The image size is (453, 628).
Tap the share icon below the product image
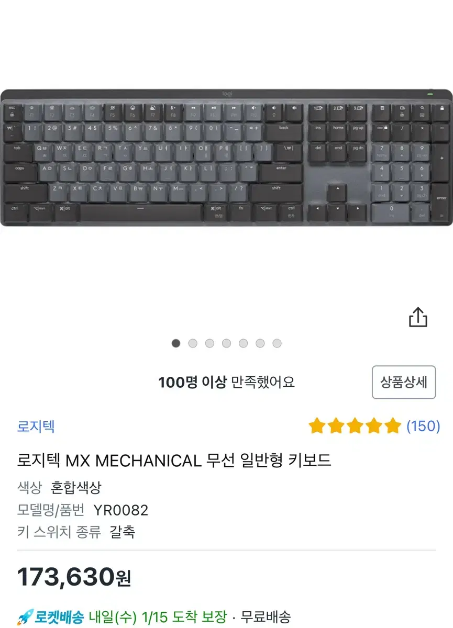pyautogui.click(x=418, y=317)
